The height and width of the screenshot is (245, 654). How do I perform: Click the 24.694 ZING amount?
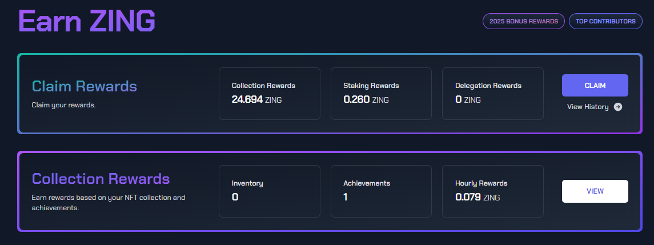pyautogui.click(x=256, y=99)
